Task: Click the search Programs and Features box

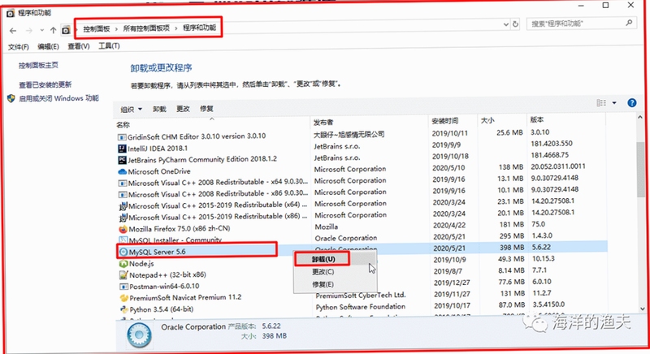Action: (x=581, y=24)
